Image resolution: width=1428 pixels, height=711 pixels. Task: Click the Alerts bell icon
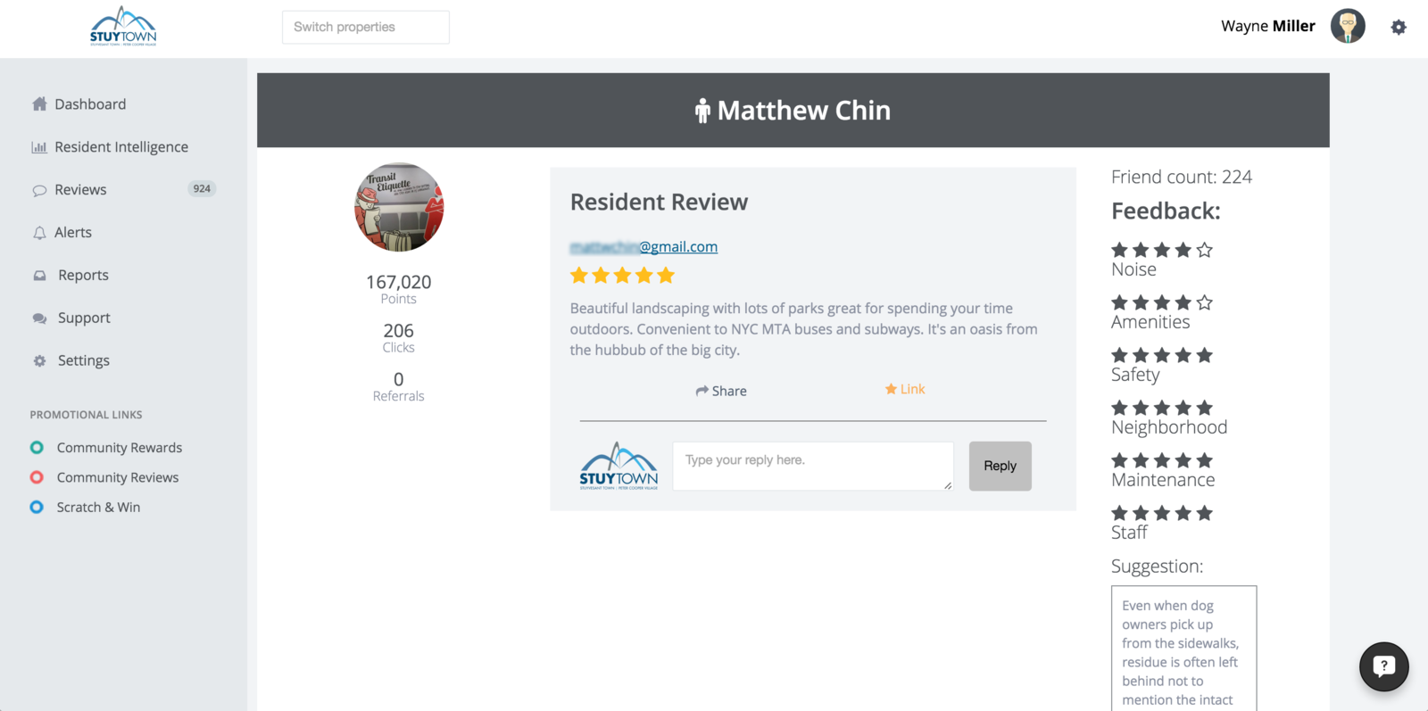point(39,233)
